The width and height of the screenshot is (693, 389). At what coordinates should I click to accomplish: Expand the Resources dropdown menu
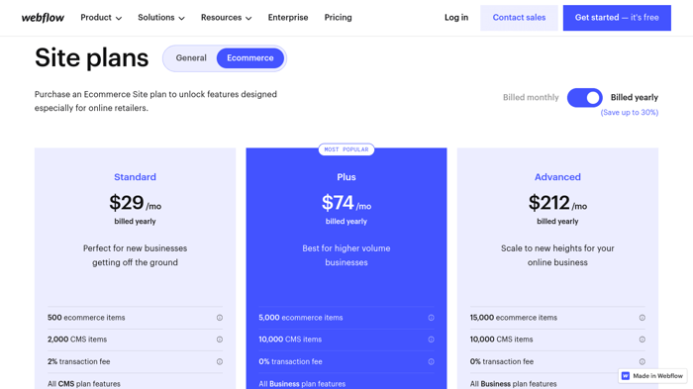pyautogui.click(x=226, y=18)
